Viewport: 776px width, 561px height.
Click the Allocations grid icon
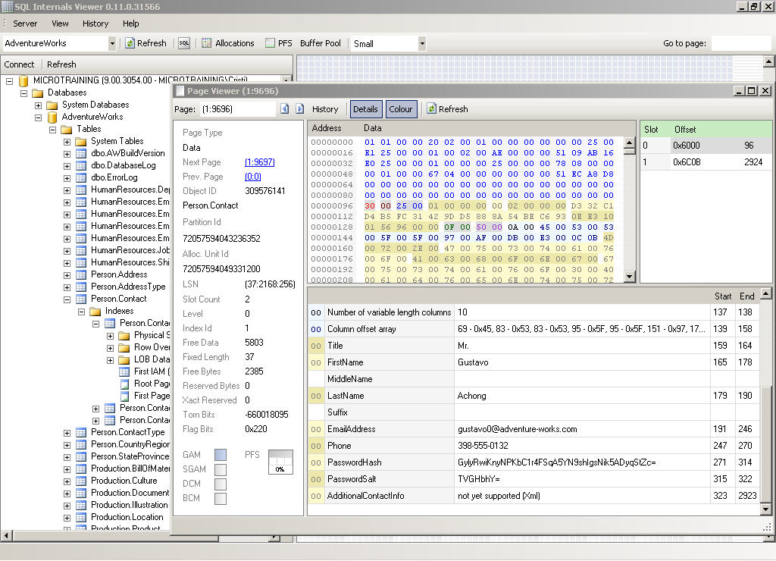click(x=206, y=43)
